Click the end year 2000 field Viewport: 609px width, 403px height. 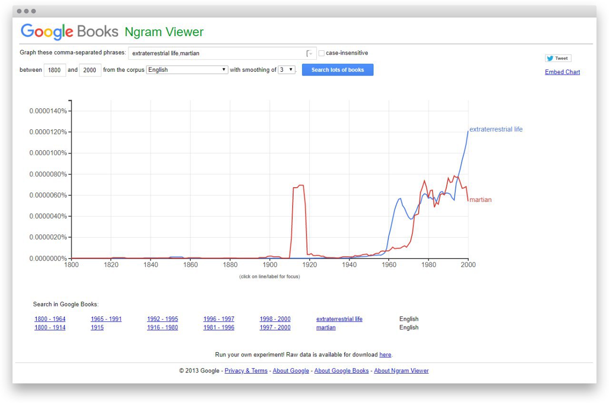pyautogui.click(x=90, y=70)
